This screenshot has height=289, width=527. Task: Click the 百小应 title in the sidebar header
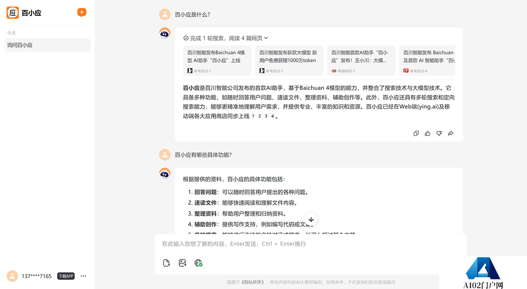[x=31, y=13]
